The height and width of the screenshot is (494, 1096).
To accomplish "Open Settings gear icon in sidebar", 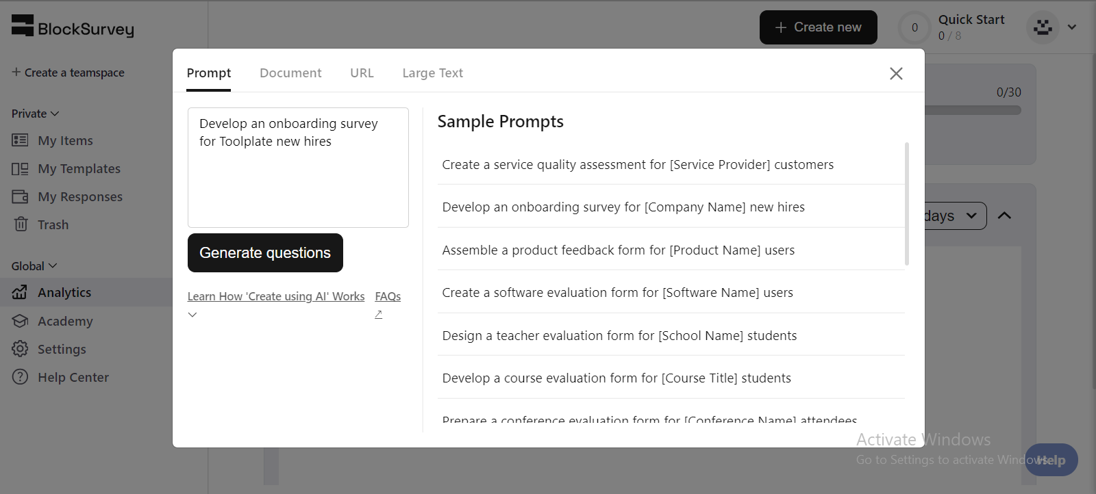I will 20,349.
